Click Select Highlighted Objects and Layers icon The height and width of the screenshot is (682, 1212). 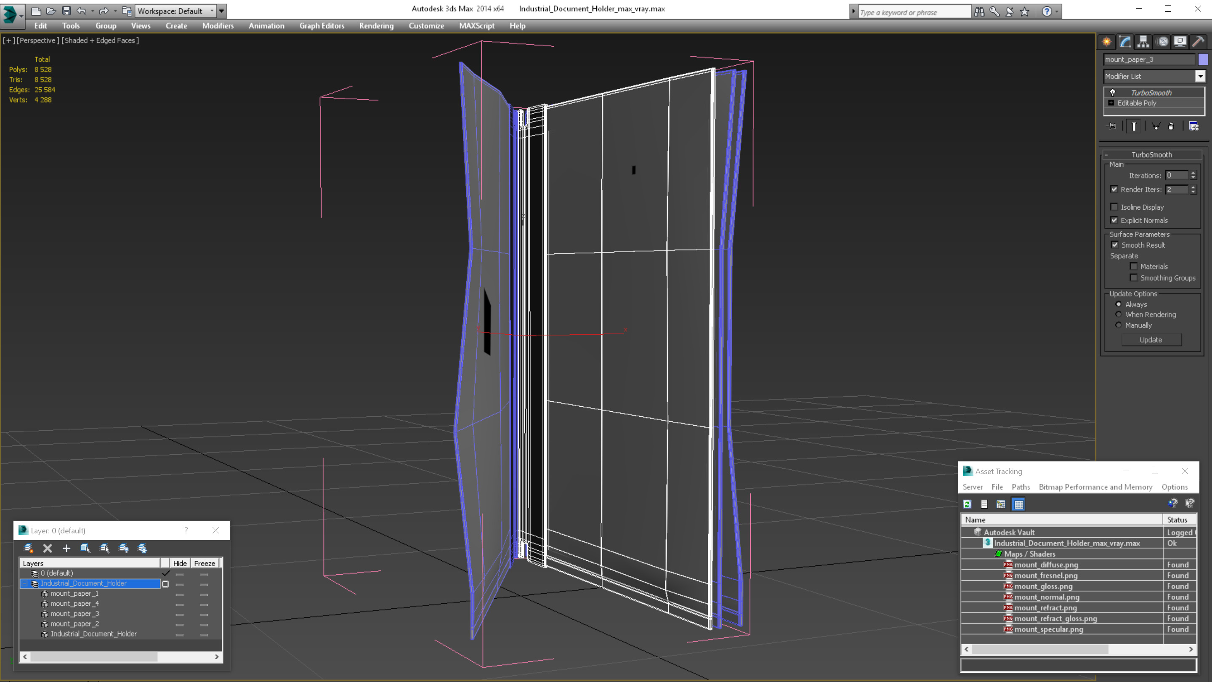[85, 548]
